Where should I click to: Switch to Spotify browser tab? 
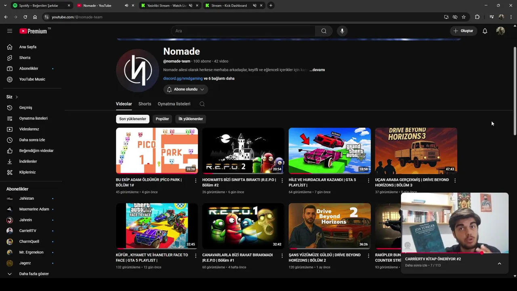click(x=41, y=6)
